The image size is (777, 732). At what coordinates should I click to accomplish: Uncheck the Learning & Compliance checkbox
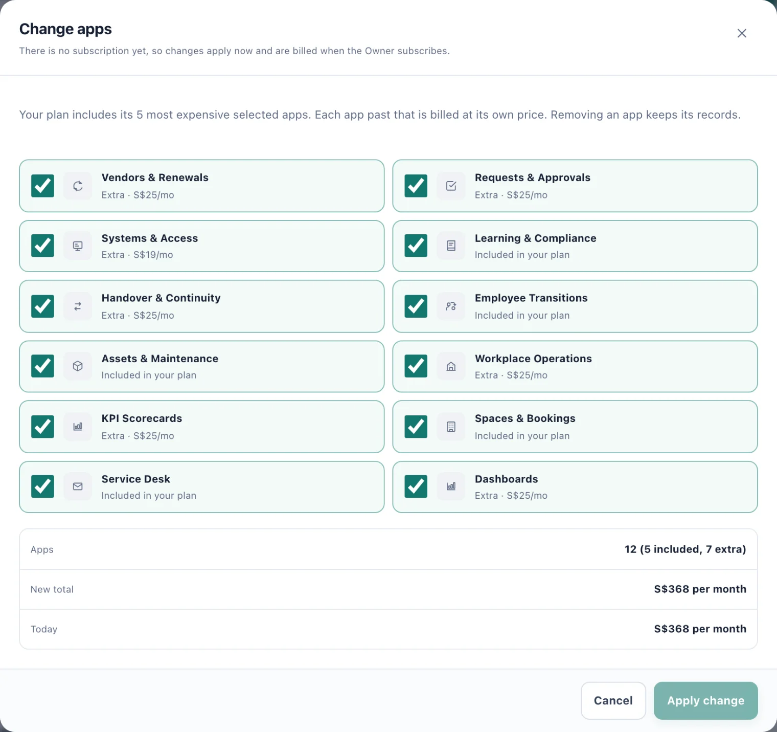416,246
